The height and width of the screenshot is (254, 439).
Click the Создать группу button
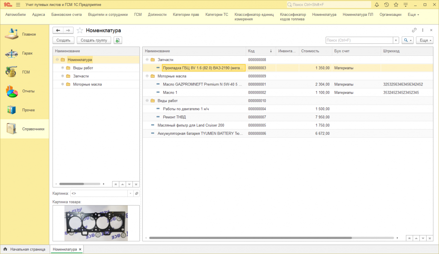[94, 40]
